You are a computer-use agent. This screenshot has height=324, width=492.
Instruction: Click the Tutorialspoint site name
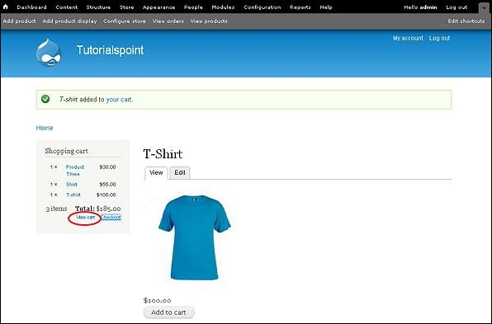pyautogui.click(x=110, y=50)
